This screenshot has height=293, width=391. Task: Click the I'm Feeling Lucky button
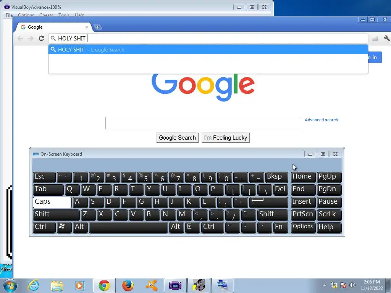click(x=225, y=137)
